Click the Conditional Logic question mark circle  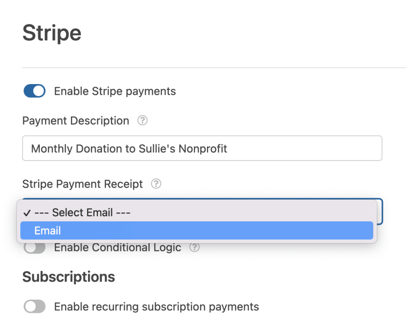[195, 247]
